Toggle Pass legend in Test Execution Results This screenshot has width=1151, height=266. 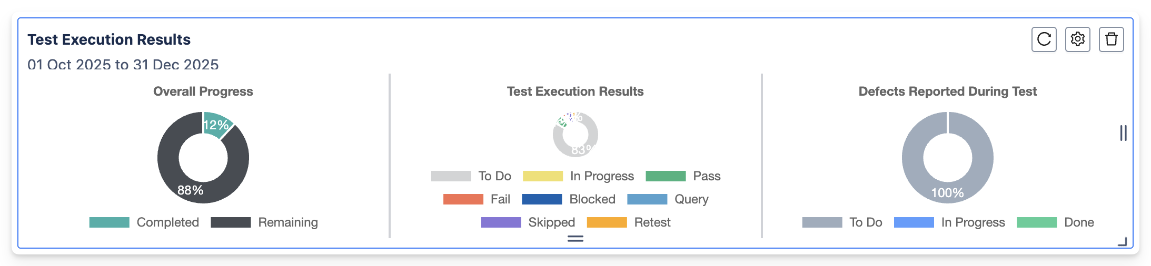pyautogui.click(x=683, y=176)
